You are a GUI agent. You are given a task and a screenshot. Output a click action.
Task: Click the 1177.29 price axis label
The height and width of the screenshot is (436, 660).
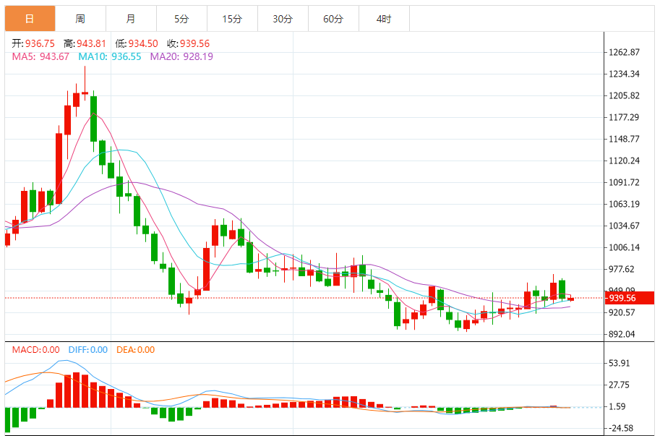tap(625, 117)
